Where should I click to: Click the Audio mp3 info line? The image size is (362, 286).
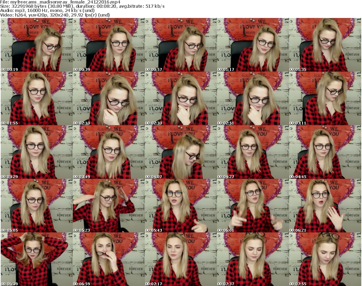(x=47, y=11)
